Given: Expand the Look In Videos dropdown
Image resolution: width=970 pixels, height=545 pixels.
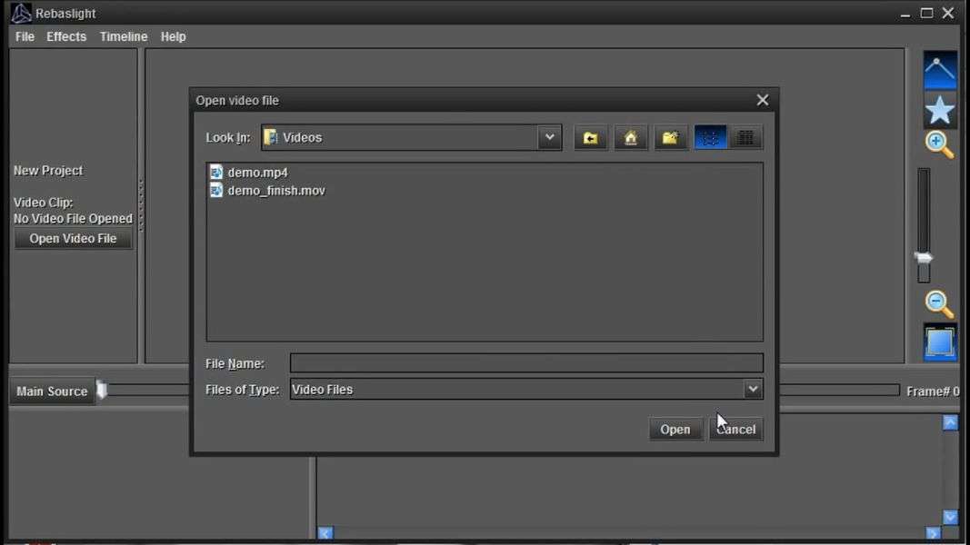Looking at the screenshot, I should click(x=549, y=137).
